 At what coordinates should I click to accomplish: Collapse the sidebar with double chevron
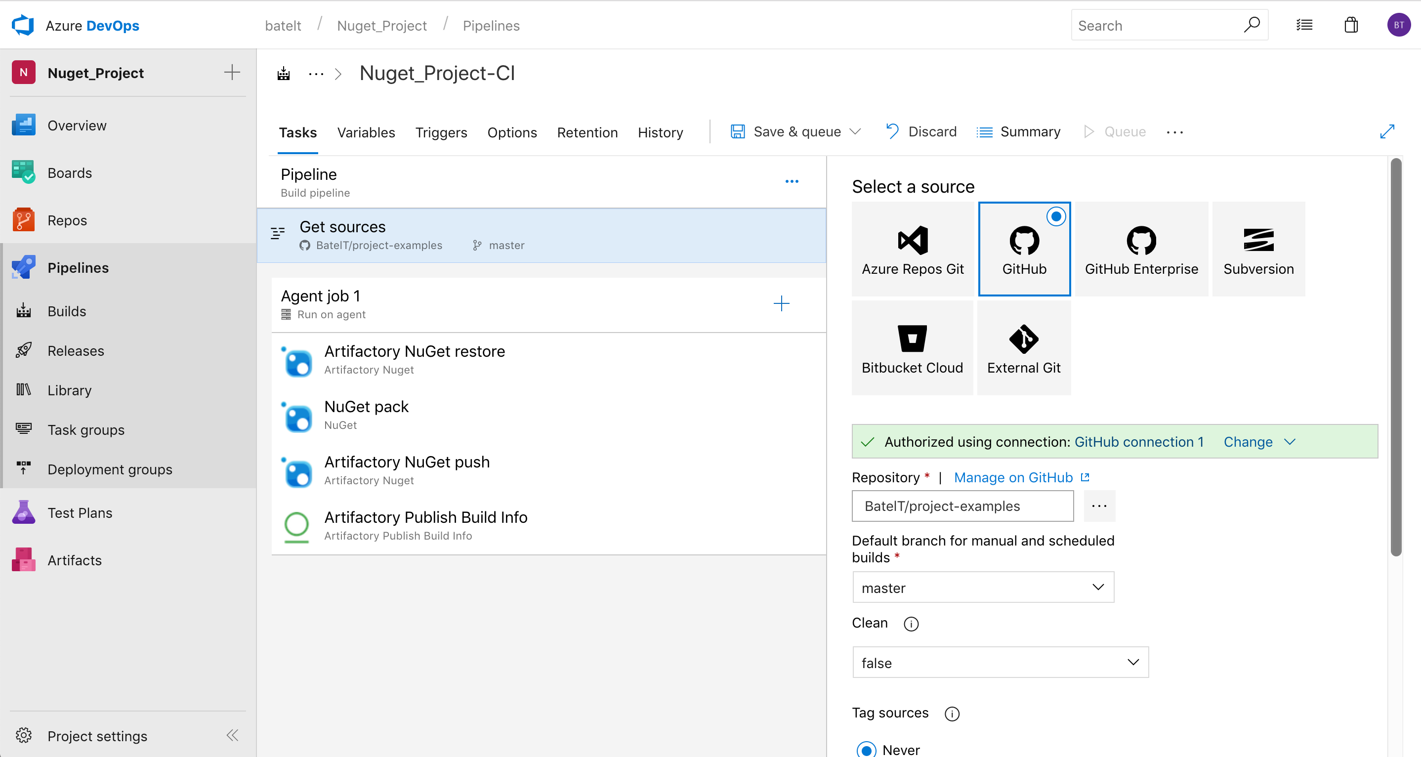(x=232, y=735)
